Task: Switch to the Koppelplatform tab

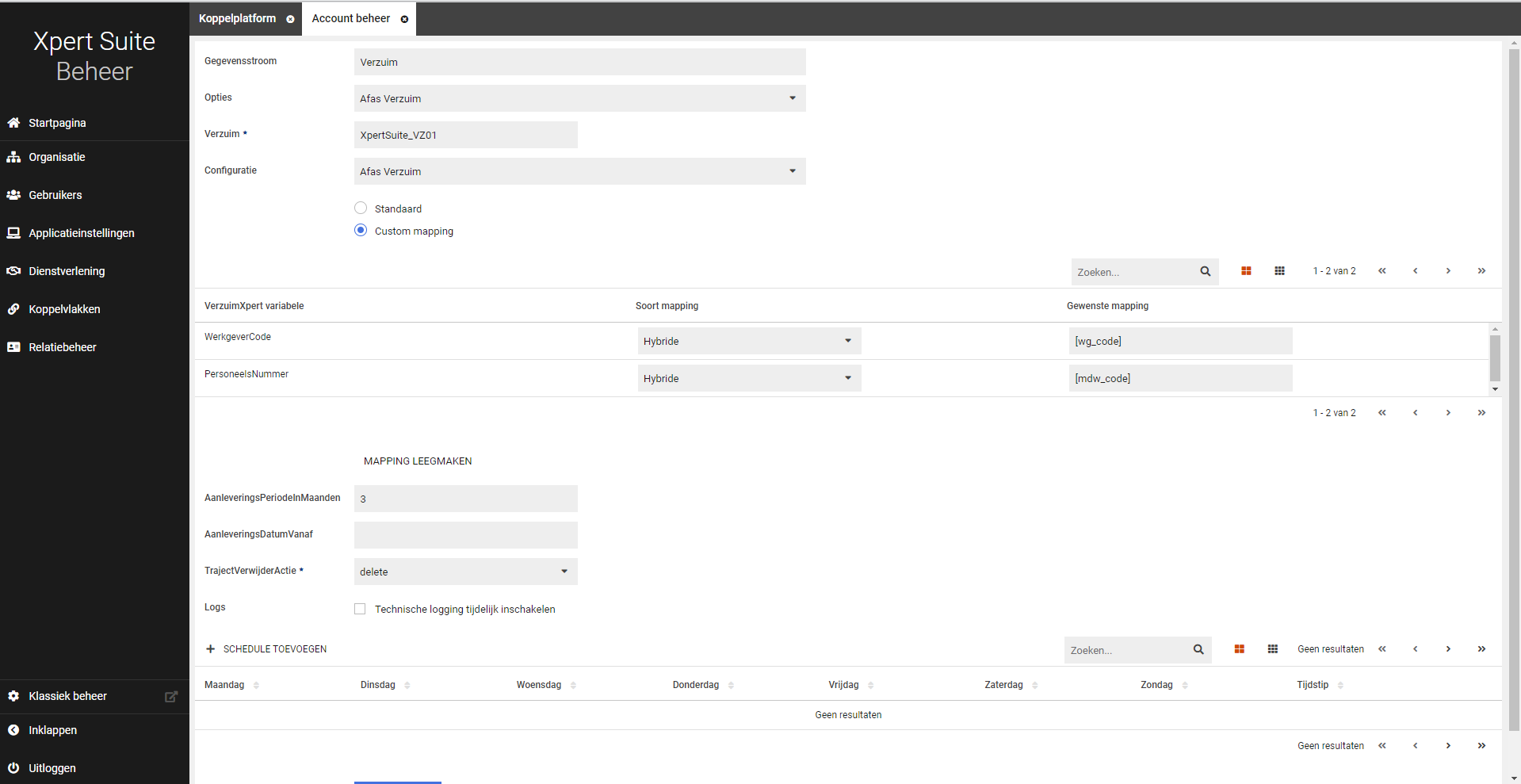Action: (x=237, y=18)
